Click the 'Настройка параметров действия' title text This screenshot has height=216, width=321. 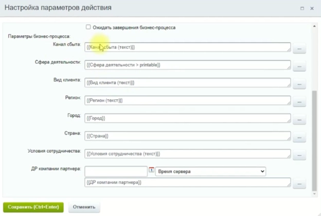tap(58, 8)
